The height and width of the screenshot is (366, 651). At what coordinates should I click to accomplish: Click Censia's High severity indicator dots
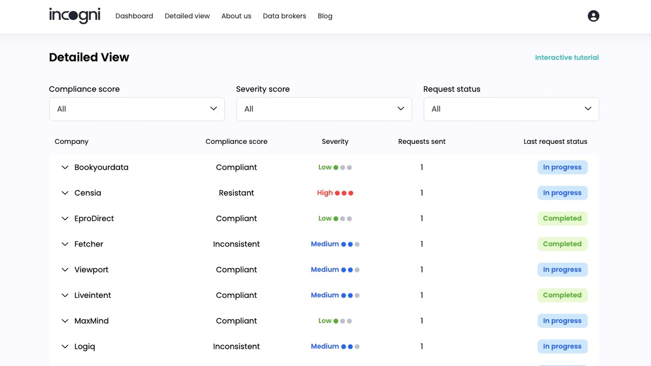344,193
